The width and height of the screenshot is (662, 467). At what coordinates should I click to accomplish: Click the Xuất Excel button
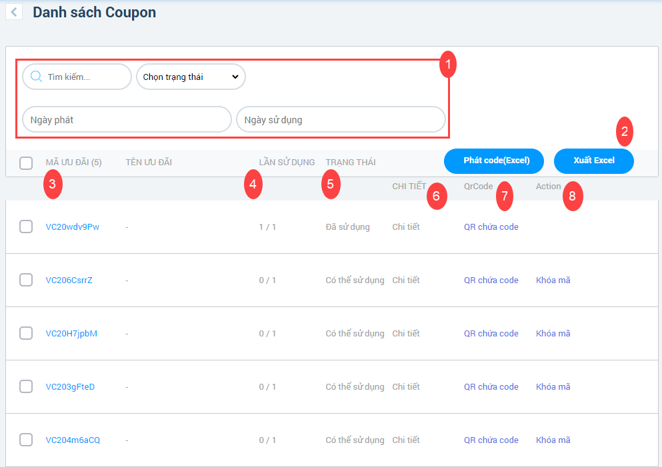pyautogui.click(x=593, y=161)
